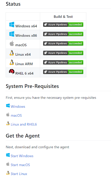
Task: Click the RHEL 6 x64 row label
Action: coord(24,73)
